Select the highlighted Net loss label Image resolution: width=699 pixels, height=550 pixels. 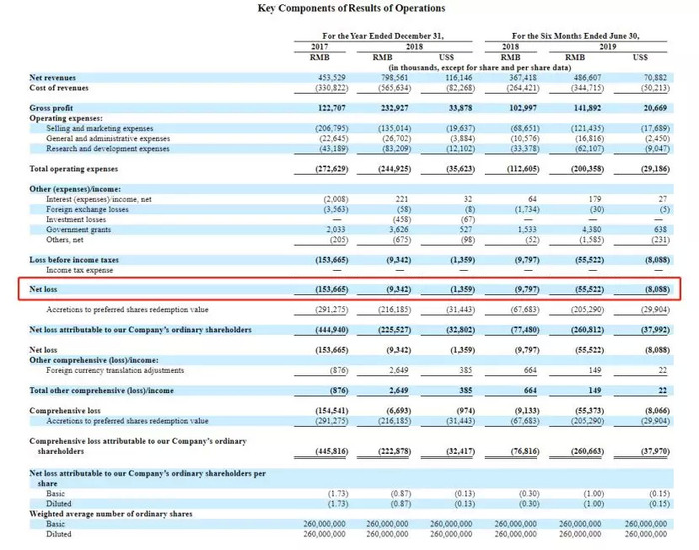click(43, 289)
